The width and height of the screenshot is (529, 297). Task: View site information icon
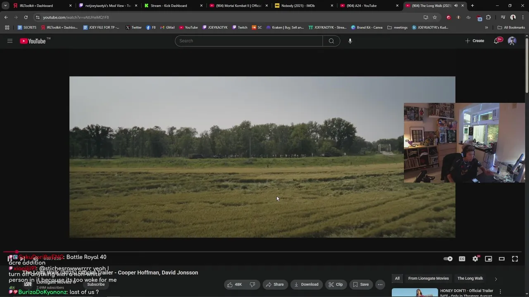tap(38, 17)
